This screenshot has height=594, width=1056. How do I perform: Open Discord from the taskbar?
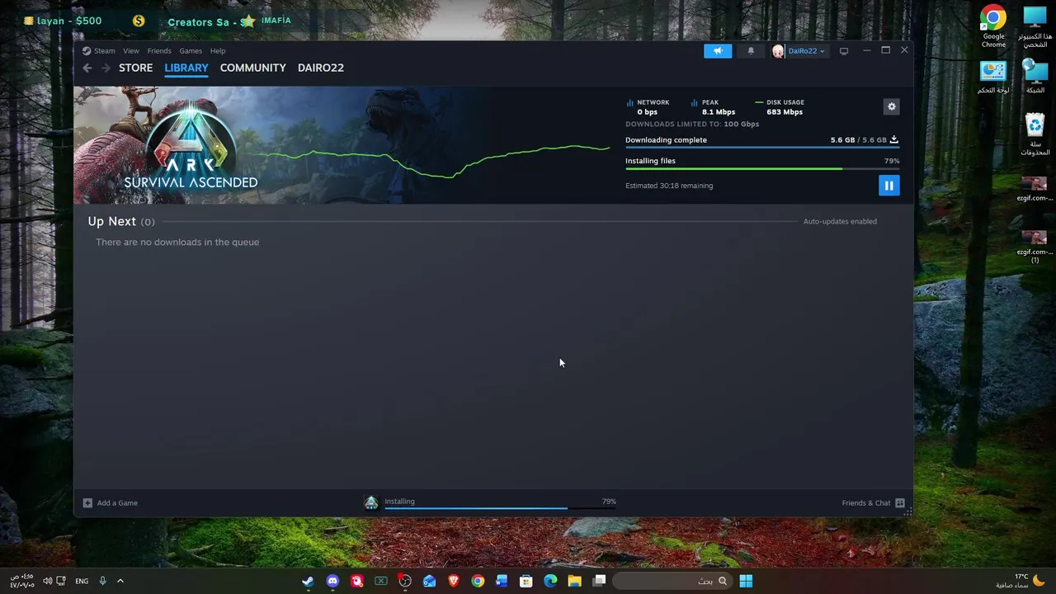[332, 582]
